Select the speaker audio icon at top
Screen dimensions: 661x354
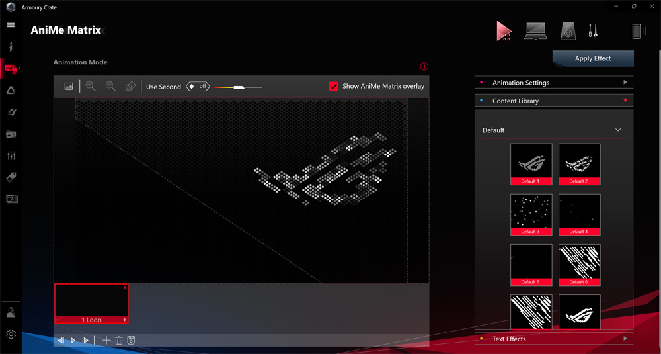568,31
